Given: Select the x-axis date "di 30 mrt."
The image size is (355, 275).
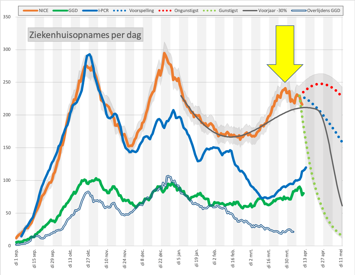Looking at the screenshot, I should coord(287,258).
